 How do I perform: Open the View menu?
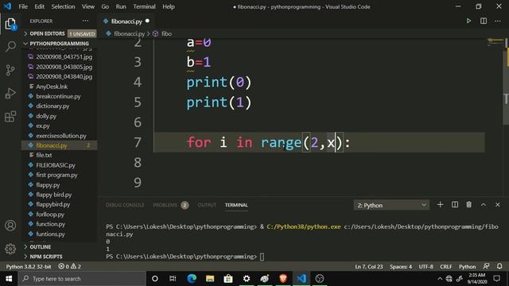tap(88, 6)
